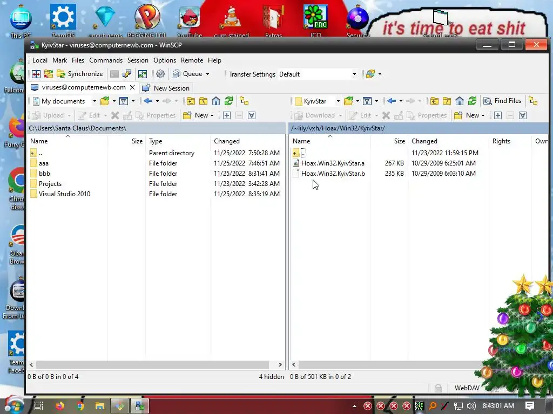Open the Help menu
Screen dimensions: 553x414
(214, 60)
